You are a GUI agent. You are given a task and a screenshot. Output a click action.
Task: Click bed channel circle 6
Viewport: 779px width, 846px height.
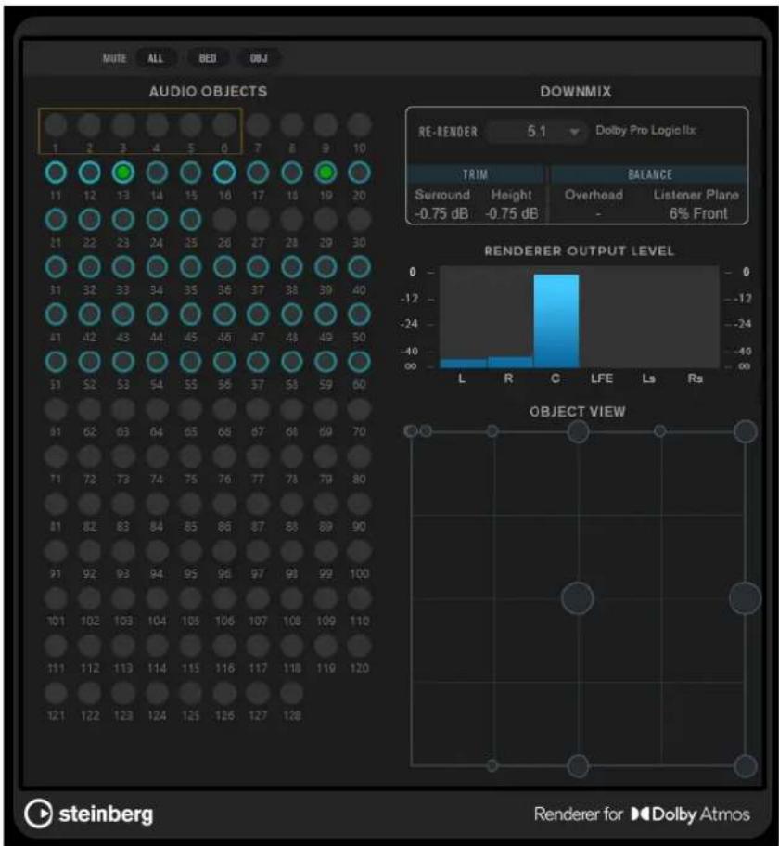(x=224, y=125)
